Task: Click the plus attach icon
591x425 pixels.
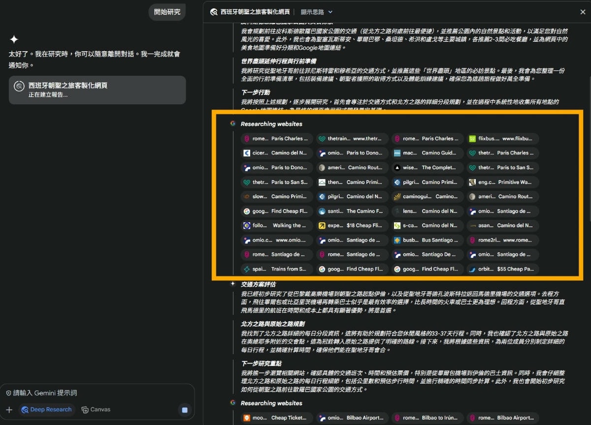Action: [x=9, y=410]
